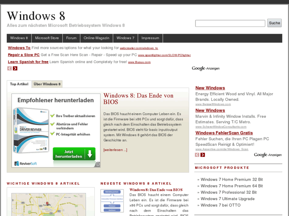Open the Windows To ad link
Screen dimensions: 289x216
19,48
